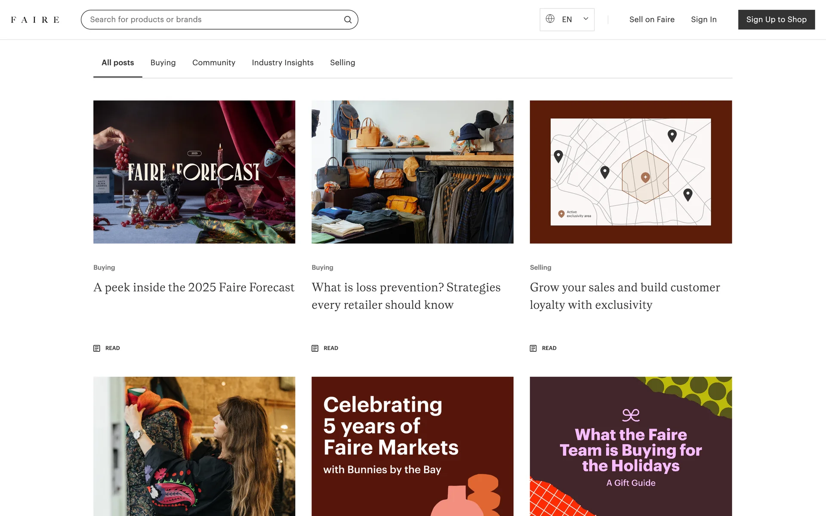Click the globe language icon

tap(550, 19)
